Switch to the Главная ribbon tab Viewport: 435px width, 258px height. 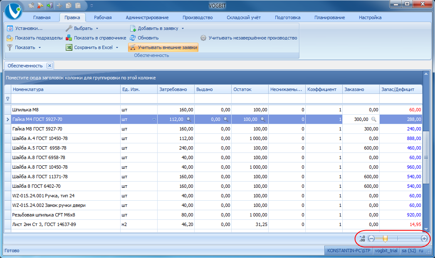pyautogui.click(x=42, y=17)
